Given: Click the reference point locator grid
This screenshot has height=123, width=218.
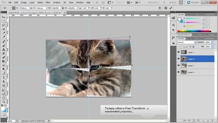Looking at the screenshot, I should (x=14, y=8).
